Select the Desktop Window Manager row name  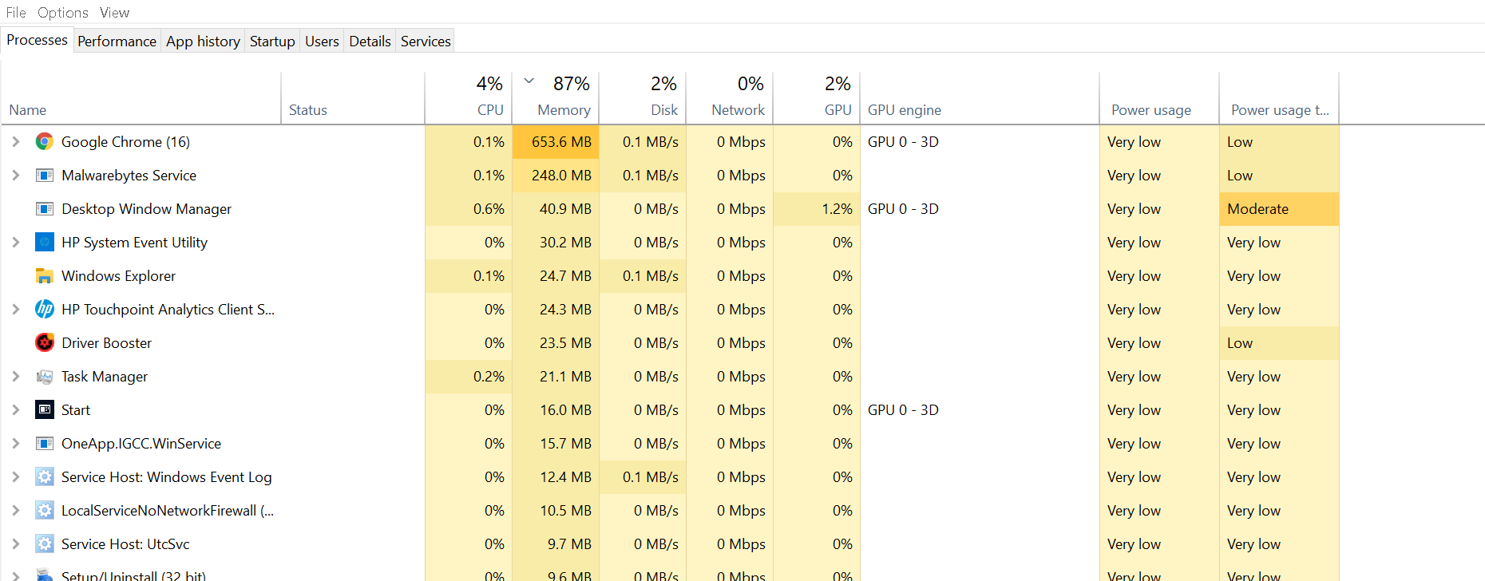[x=146, y=209]
